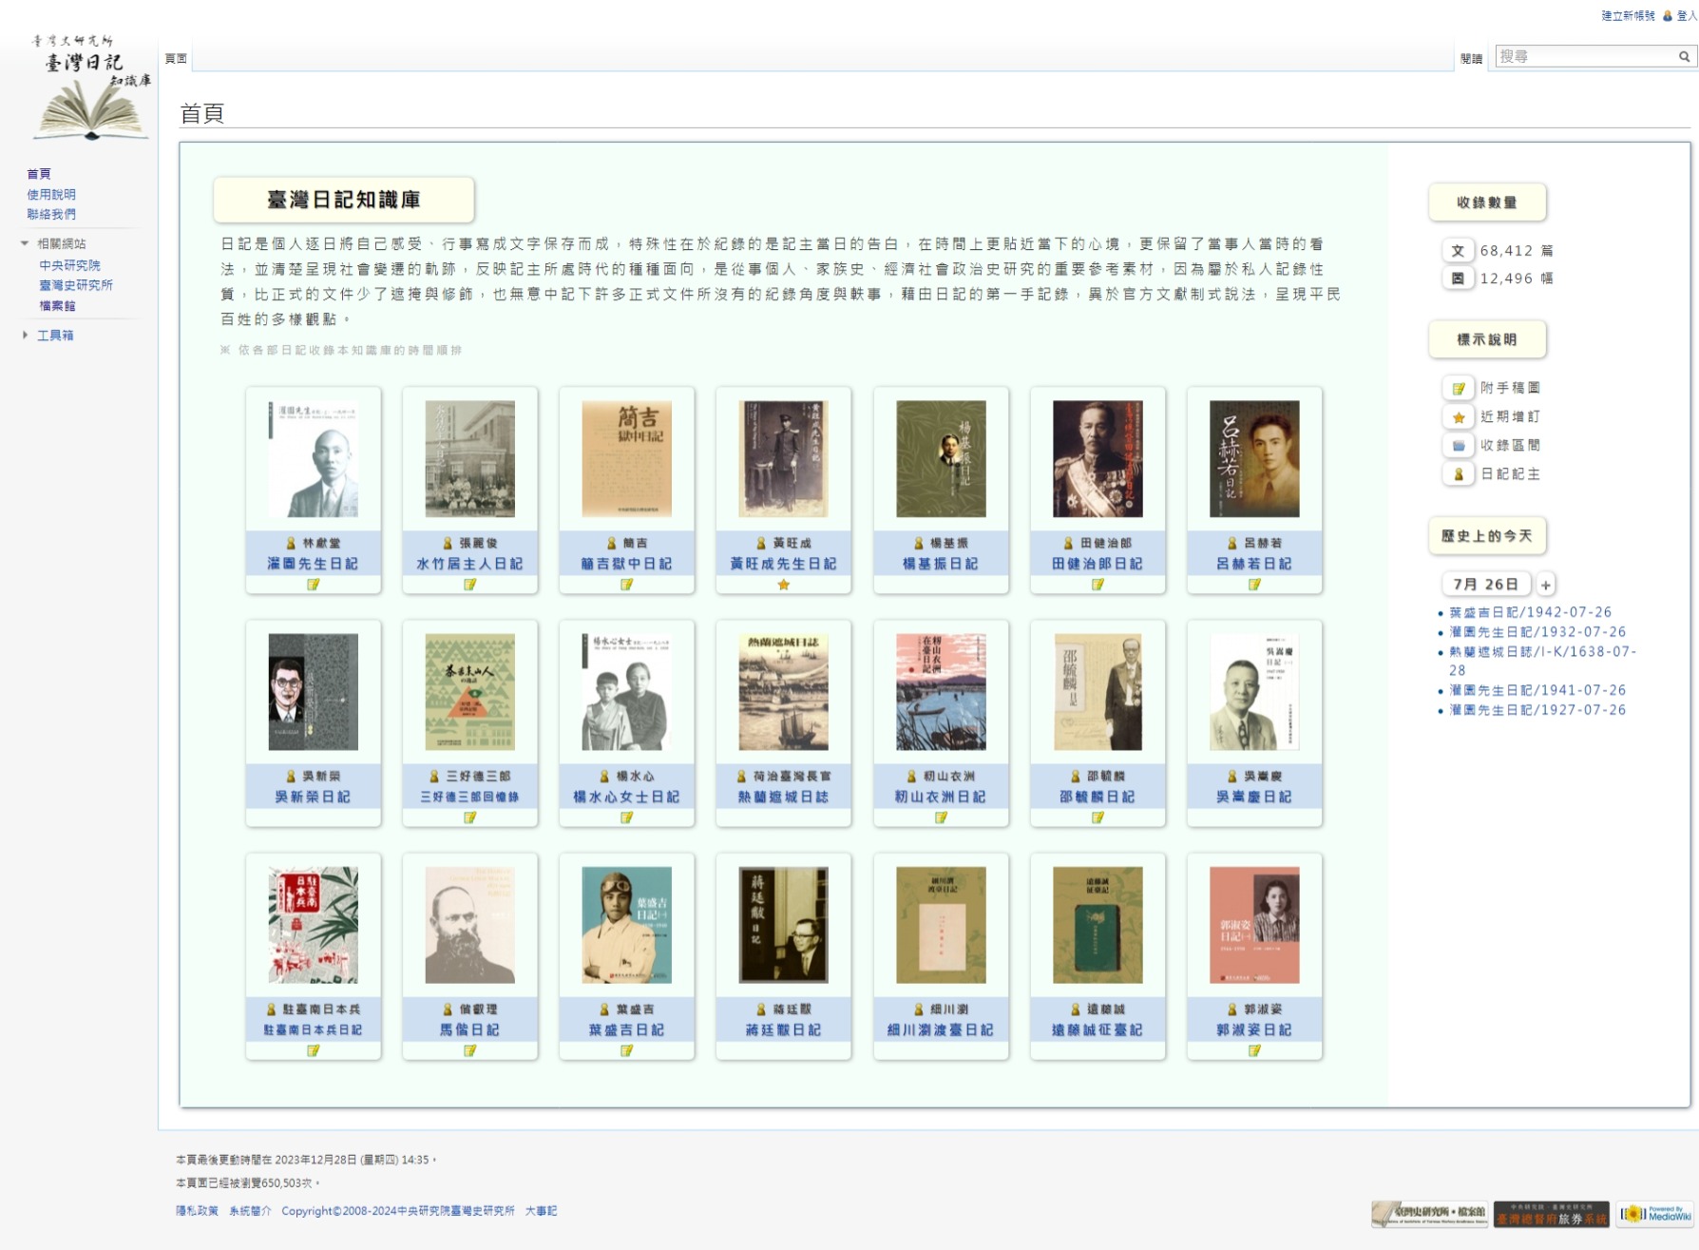
Task: Expand the 工具箱 sidebar section
Action: 26,335
